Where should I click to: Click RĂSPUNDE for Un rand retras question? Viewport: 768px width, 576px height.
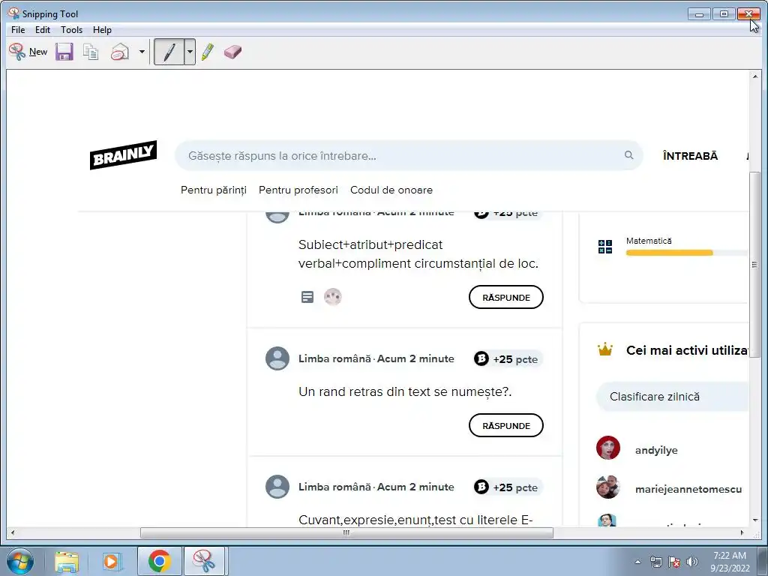point(506,426)
